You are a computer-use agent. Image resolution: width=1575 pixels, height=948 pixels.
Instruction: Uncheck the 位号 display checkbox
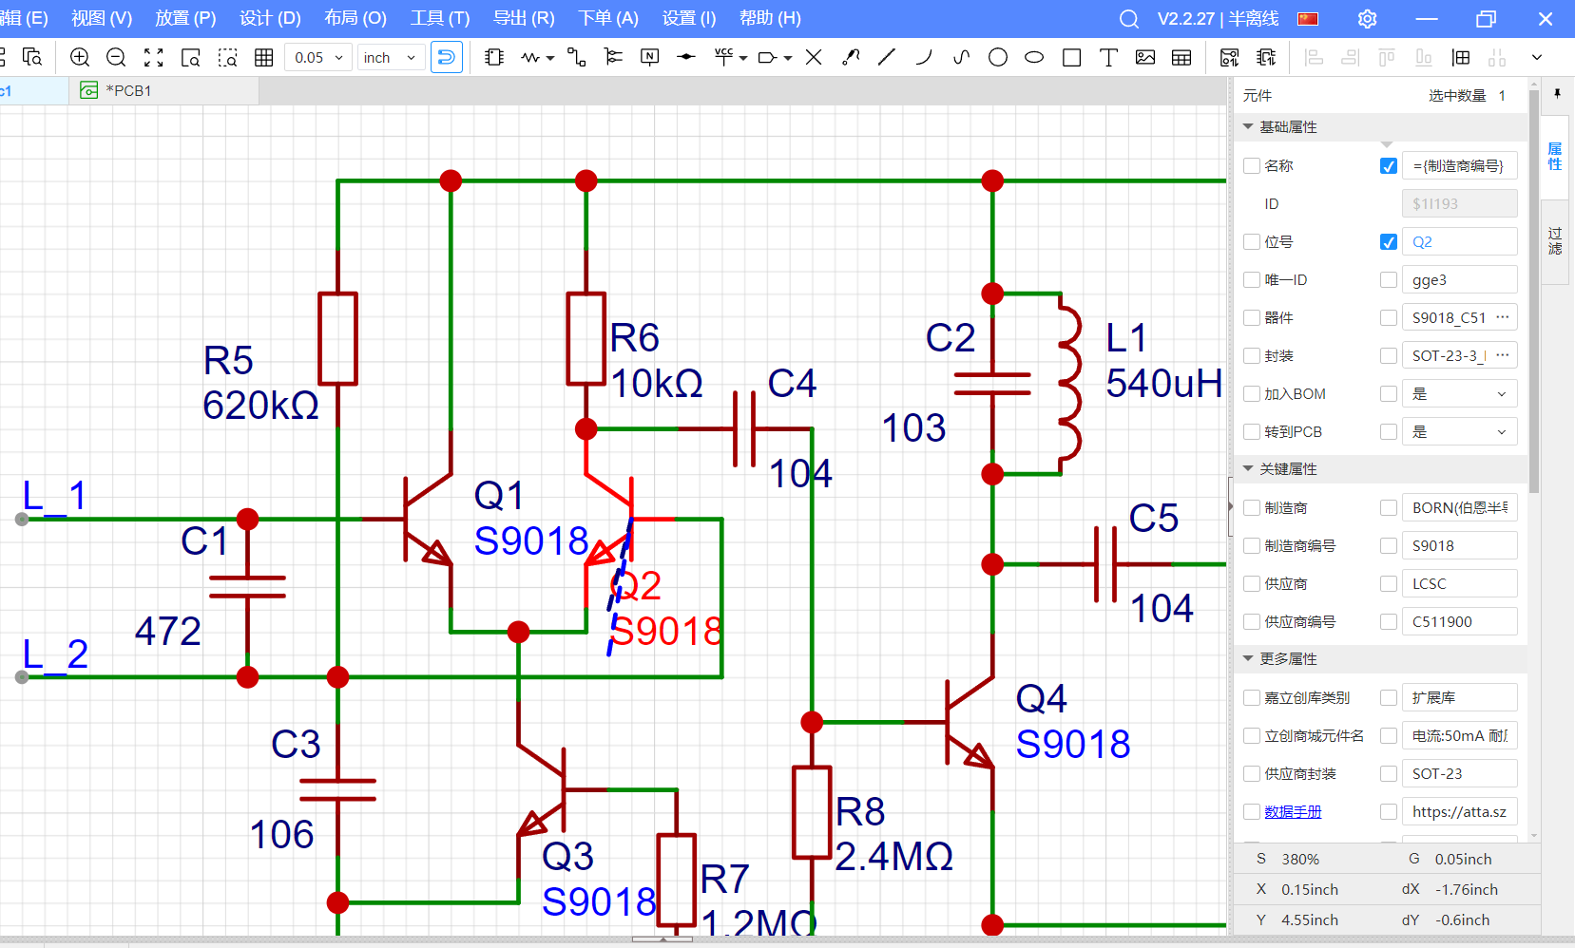pyautogui.click(x=1389, y=242)
